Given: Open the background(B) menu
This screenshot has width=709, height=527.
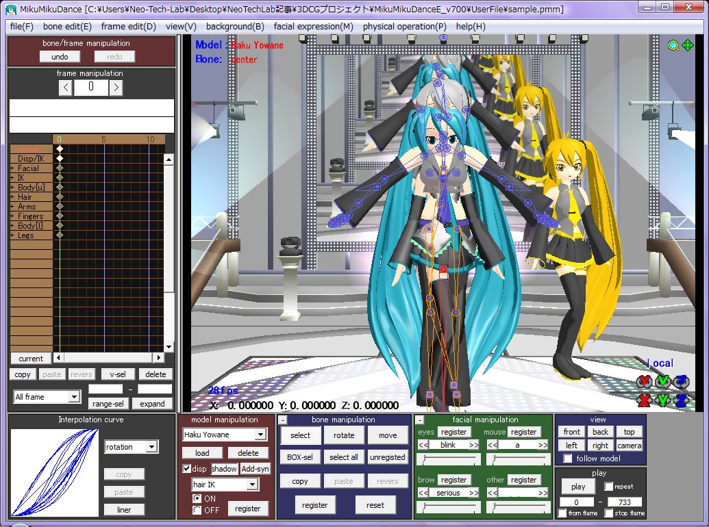Looking at the screenshot, I should click(235, 26).
